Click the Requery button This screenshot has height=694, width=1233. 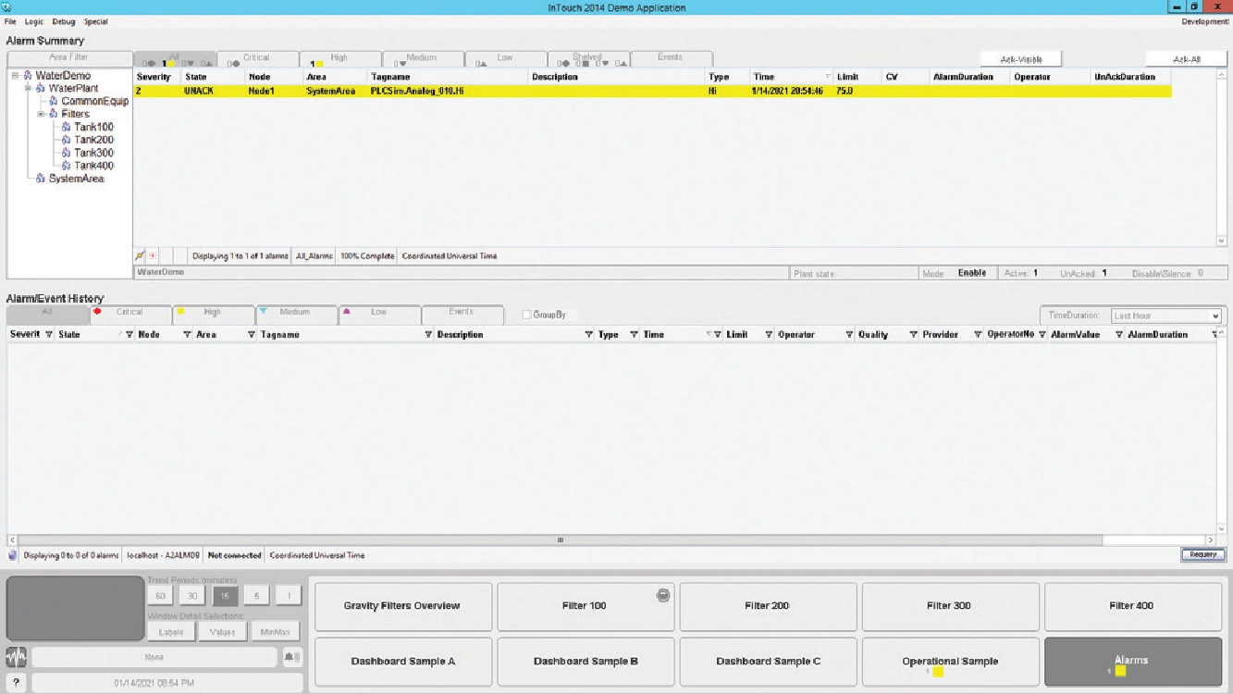[x=1202, y=554]
